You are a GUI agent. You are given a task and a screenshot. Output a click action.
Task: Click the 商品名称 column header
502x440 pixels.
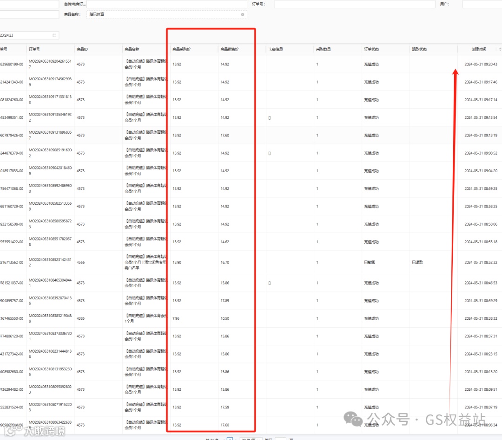click(x=132, y=49)
